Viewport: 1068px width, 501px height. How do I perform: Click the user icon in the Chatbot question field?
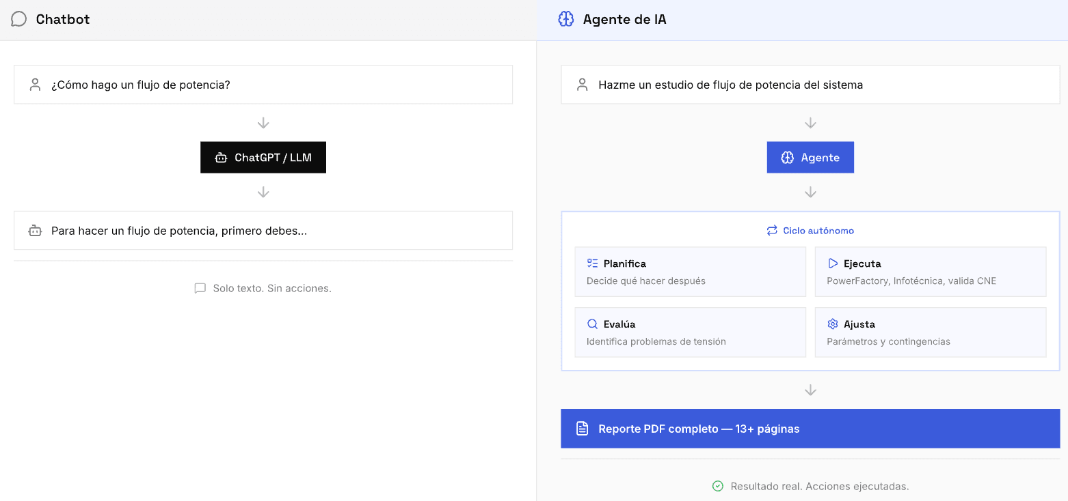[x=35, y=84]
